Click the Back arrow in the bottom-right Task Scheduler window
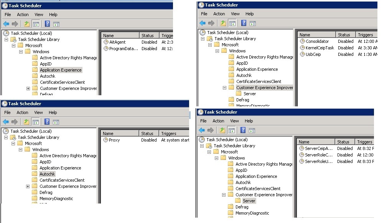Screen dimensions: 392x223 [203, 130]
